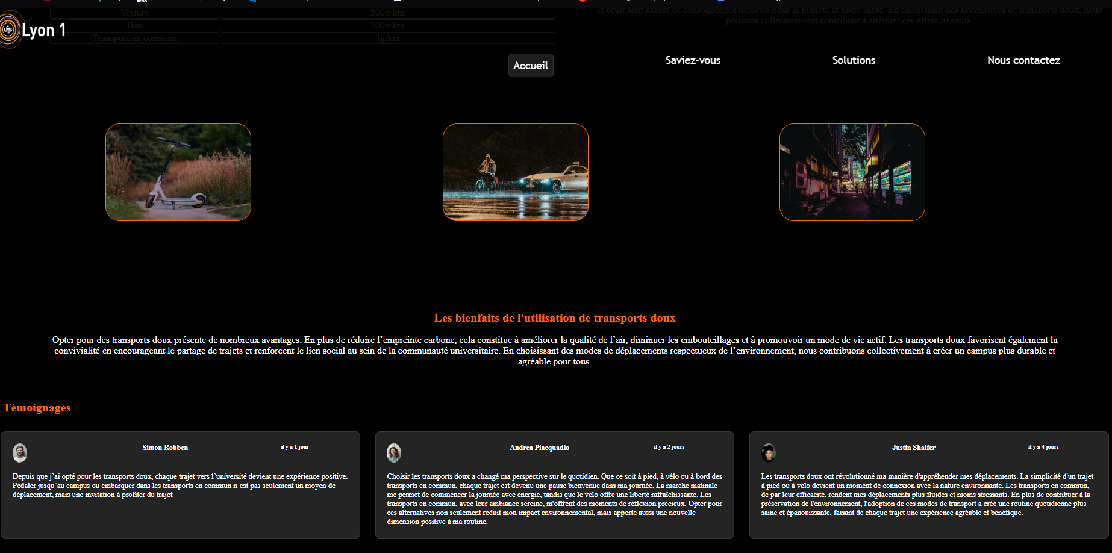Select the name Simon Robben
The height and width of the screenshot is (553, 1112).
click(165, 448)
